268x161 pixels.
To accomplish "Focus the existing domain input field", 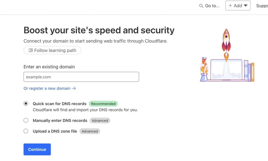I will point(81,77).
